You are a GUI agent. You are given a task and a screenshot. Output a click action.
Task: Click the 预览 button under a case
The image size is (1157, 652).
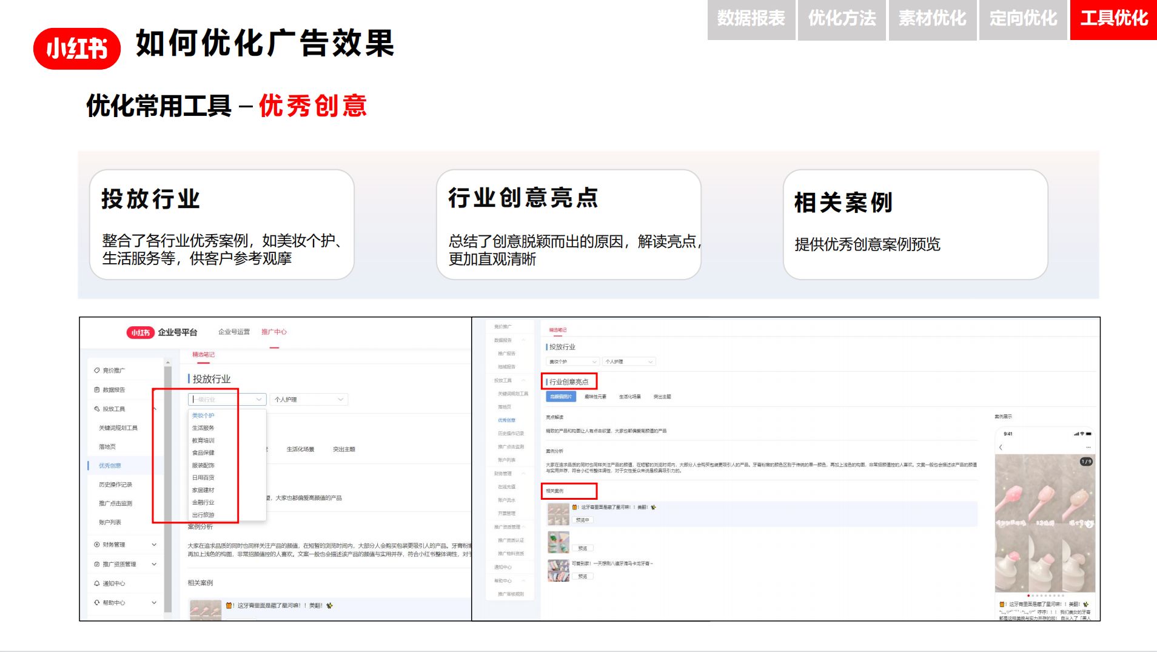click(583, 548)
